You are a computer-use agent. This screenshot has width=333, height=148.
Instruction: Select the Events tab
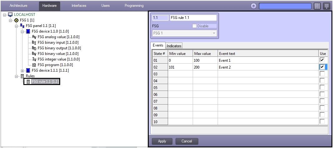point(158,45)
